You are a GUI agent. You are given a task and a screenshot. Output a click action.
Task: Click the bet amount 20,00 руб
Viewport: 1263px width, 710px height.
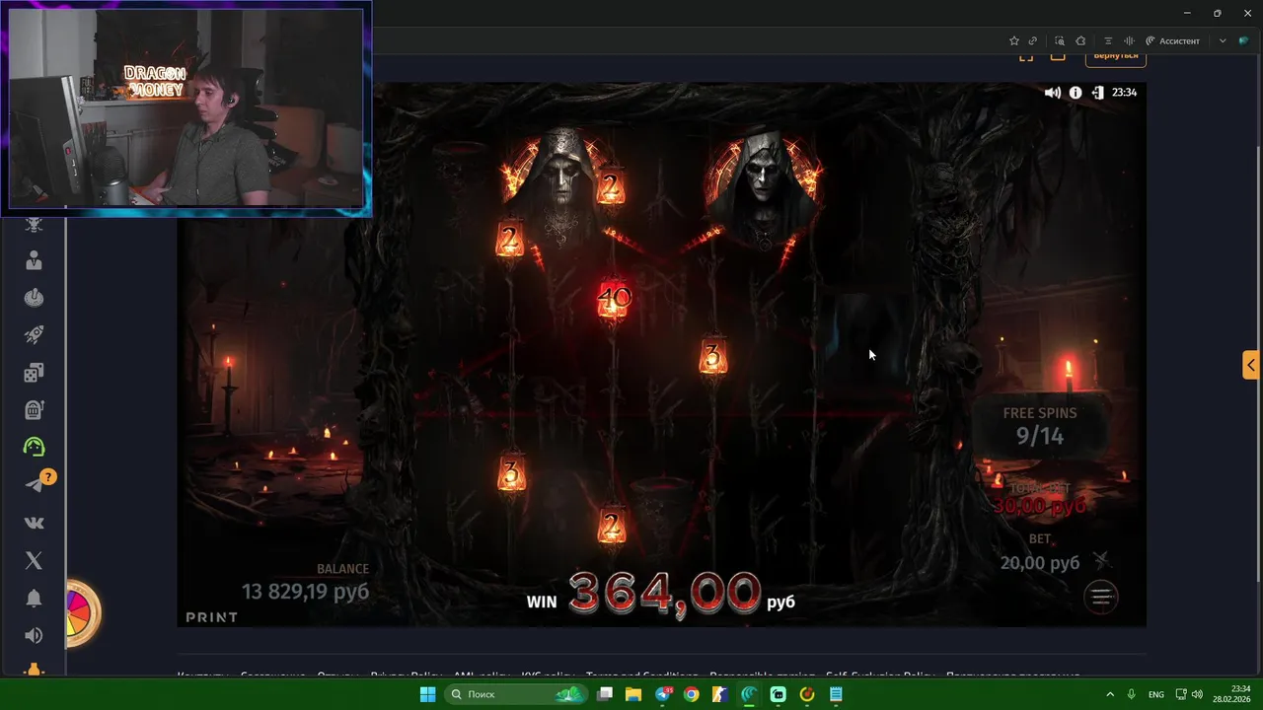pyautogui.click(x=1040, y=563)
